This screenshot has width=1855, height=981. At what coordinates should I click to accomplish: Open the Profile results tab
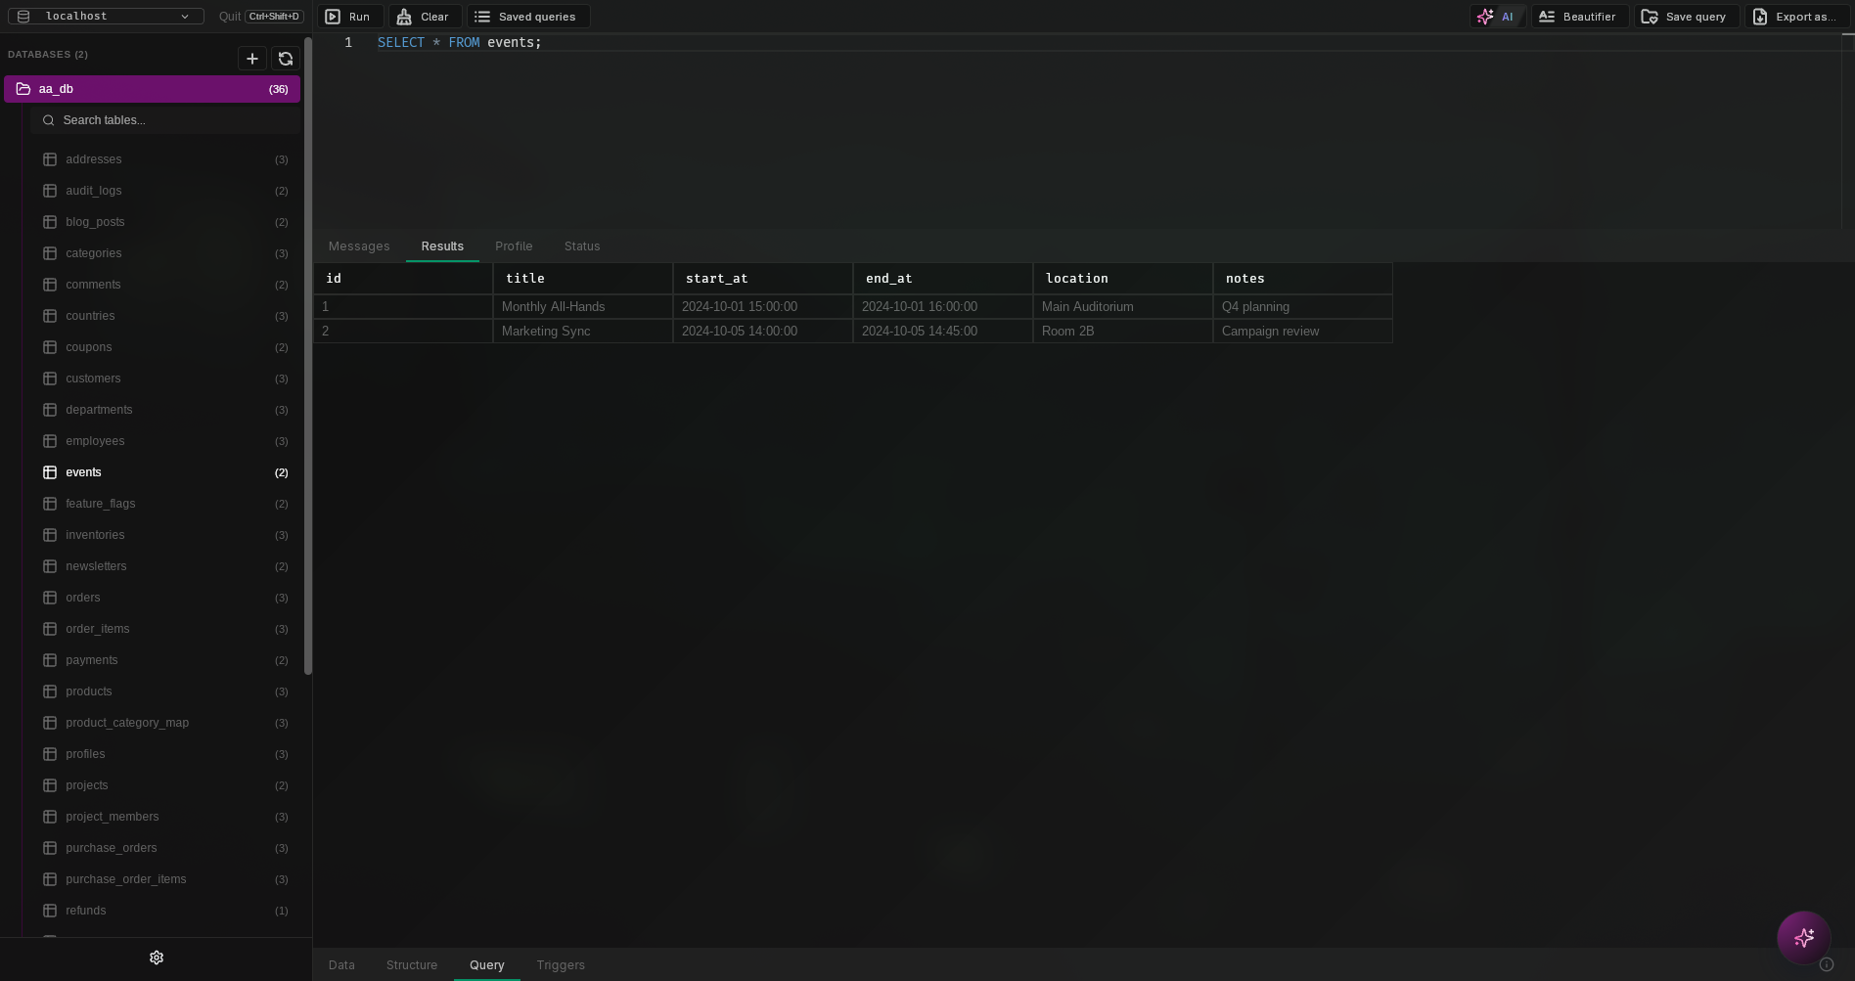(x=514, y=246)
